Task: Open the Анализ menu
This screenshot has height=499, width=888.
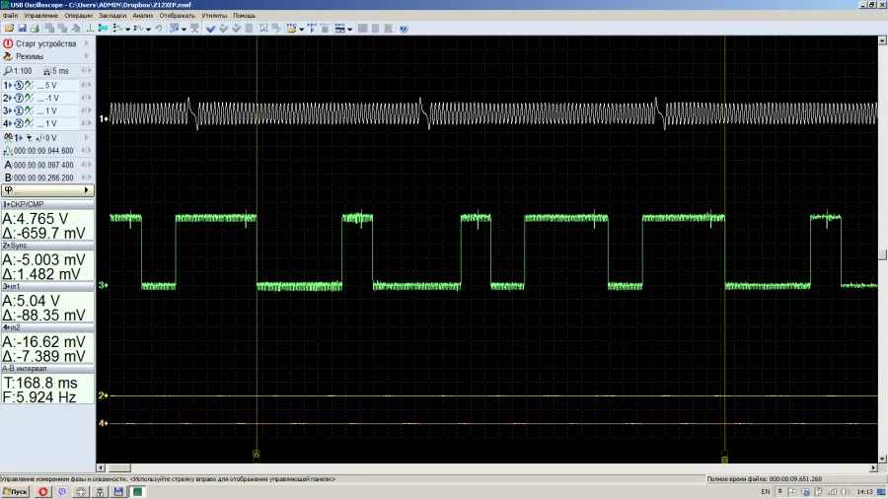Action: point(143,15)
